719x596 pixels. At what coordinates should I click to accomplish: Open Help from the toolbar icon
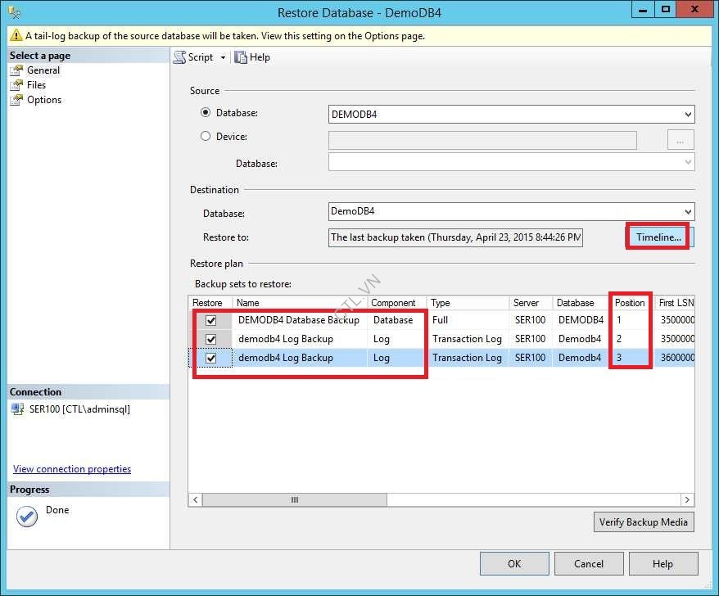(x=241, y=57)
